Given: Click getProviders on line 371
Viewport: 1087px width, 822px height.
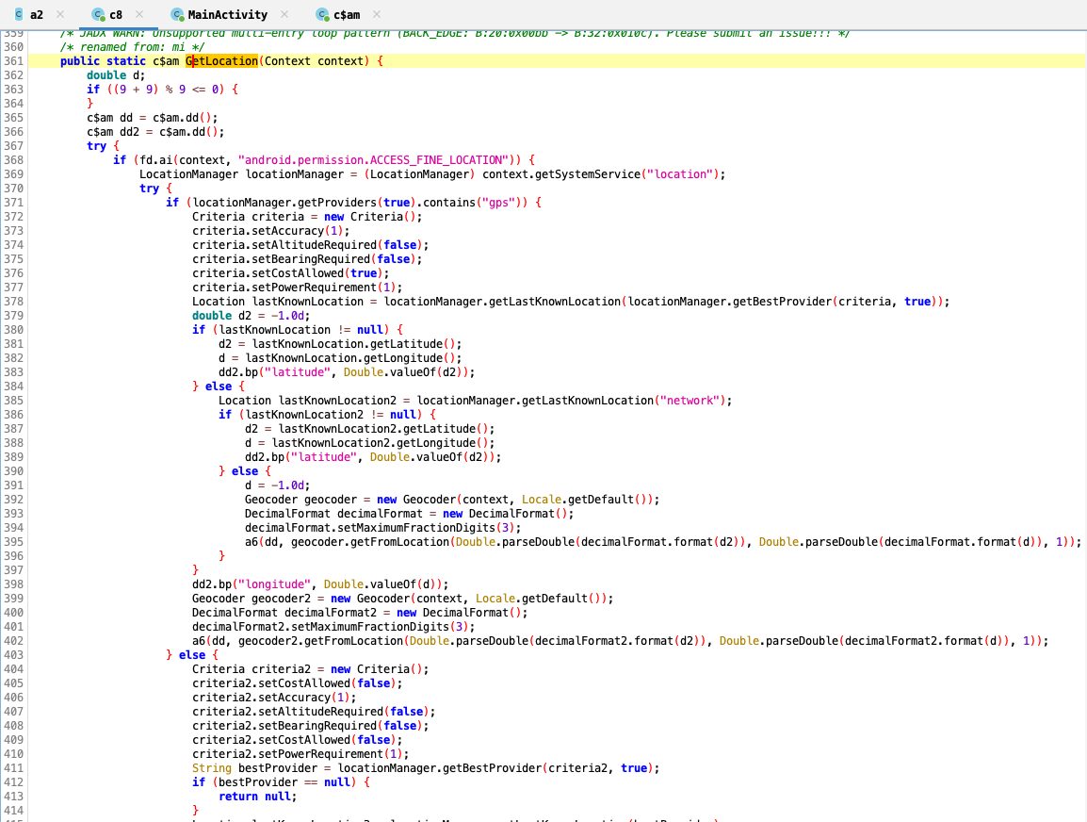Looking at the screenshot, I should pos(337,203).
